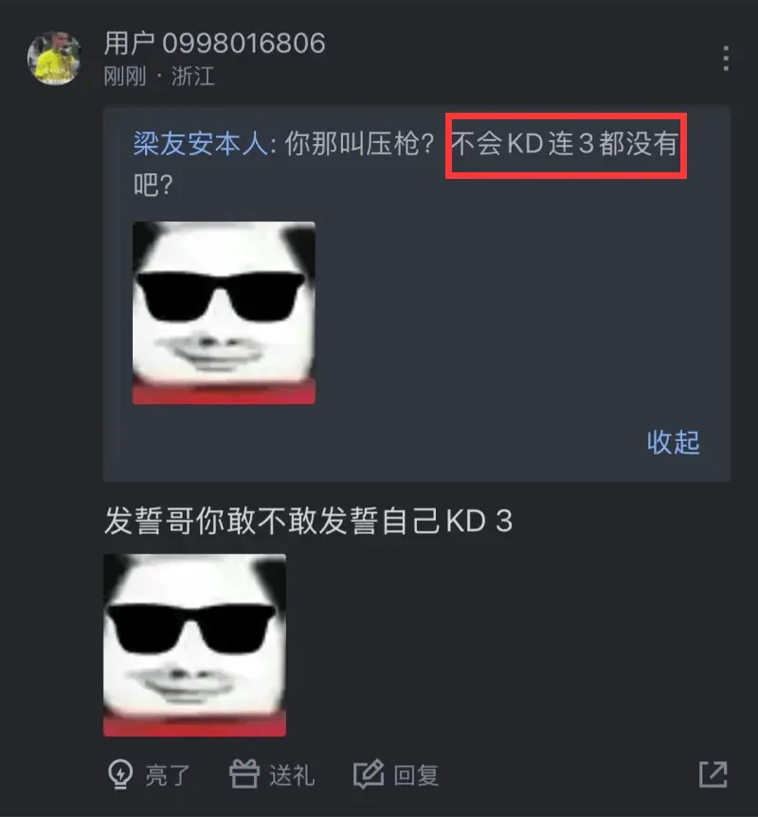Collapse the quoted comment via 收起

click(x=673, y=442)
